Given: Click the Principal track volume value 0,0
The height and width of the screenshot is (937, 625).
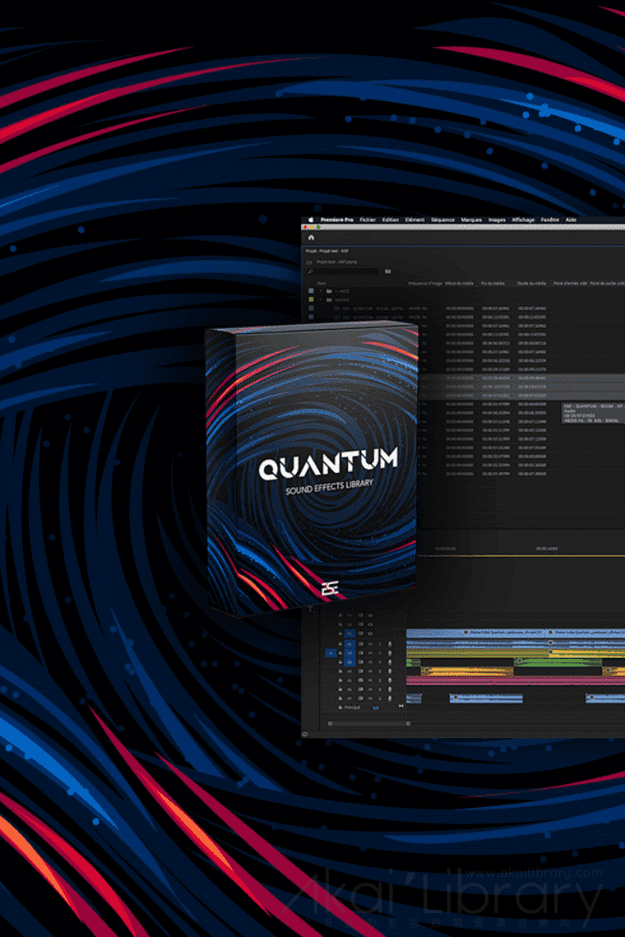Looking at the screenshot, I should point(376,707).
